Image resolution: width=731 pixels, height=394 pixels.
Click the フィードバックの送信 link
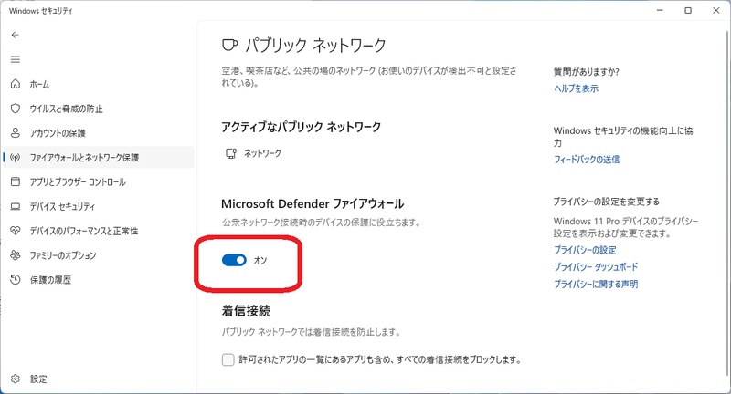pos(587,160)
